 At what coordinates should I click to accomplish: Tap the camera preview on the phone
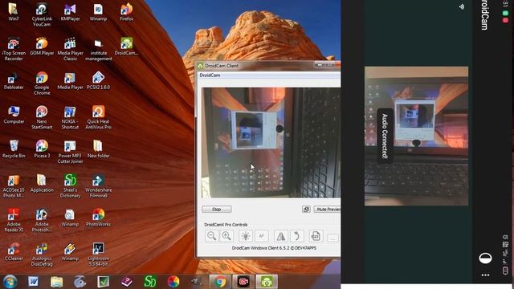(x=416, y=136)
